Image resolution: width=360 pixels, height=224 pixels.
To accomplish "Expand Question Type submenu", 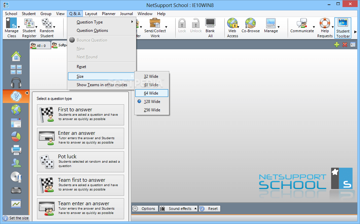I will pyautogui.click(x=102, y=22).
